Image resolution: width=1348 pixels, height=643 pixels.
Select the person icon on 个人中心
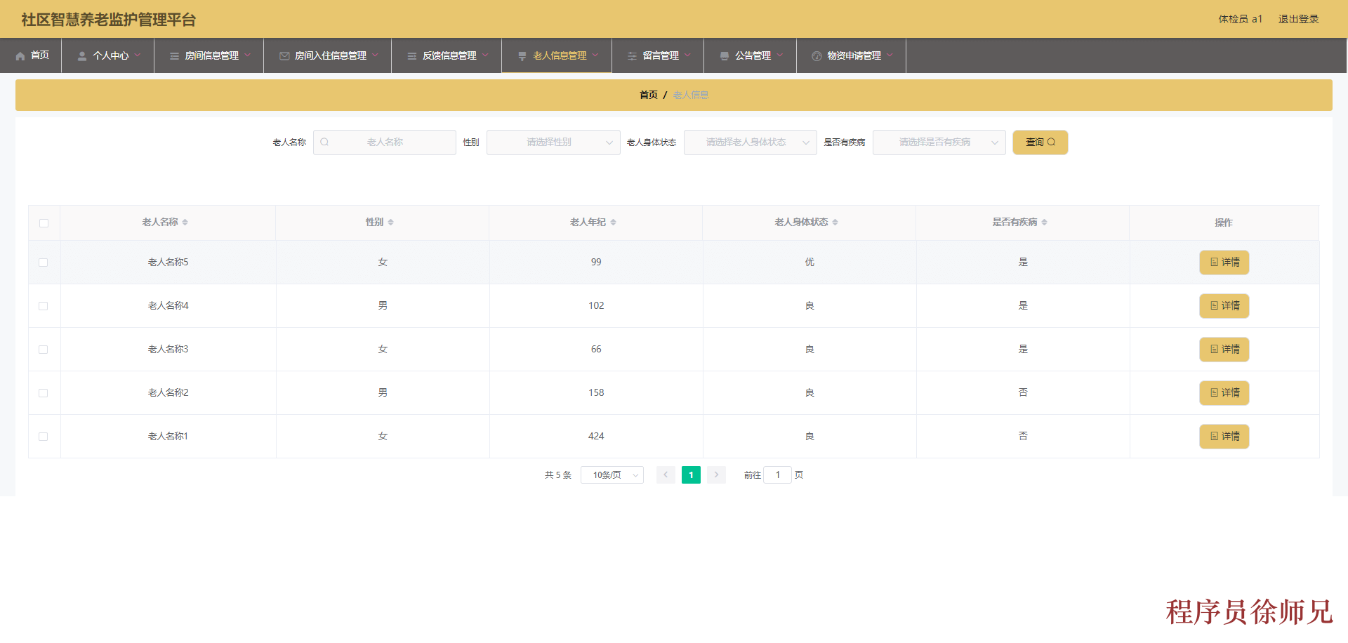click(81, 55)
